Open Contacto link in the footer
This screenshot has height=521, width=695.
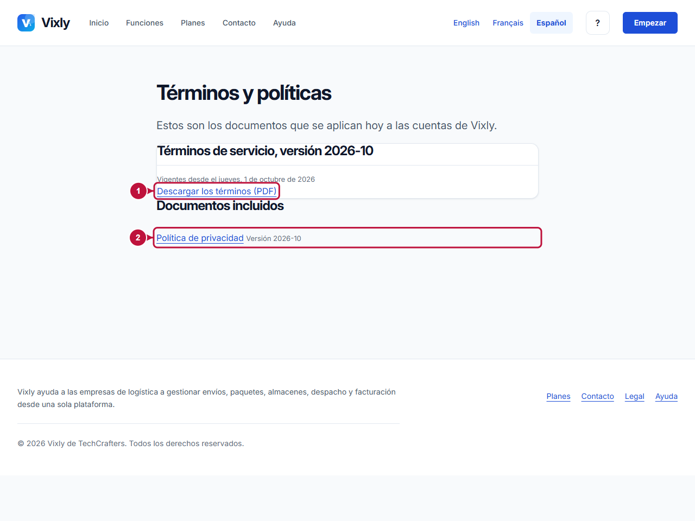[x=597, y=396]
